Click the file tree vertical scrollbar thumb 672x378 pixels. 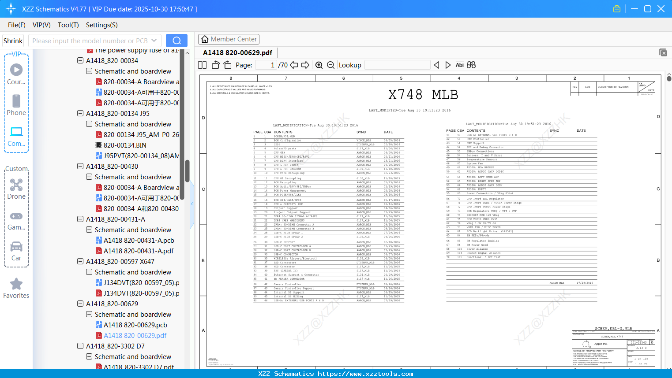click(x=187, y=171)
